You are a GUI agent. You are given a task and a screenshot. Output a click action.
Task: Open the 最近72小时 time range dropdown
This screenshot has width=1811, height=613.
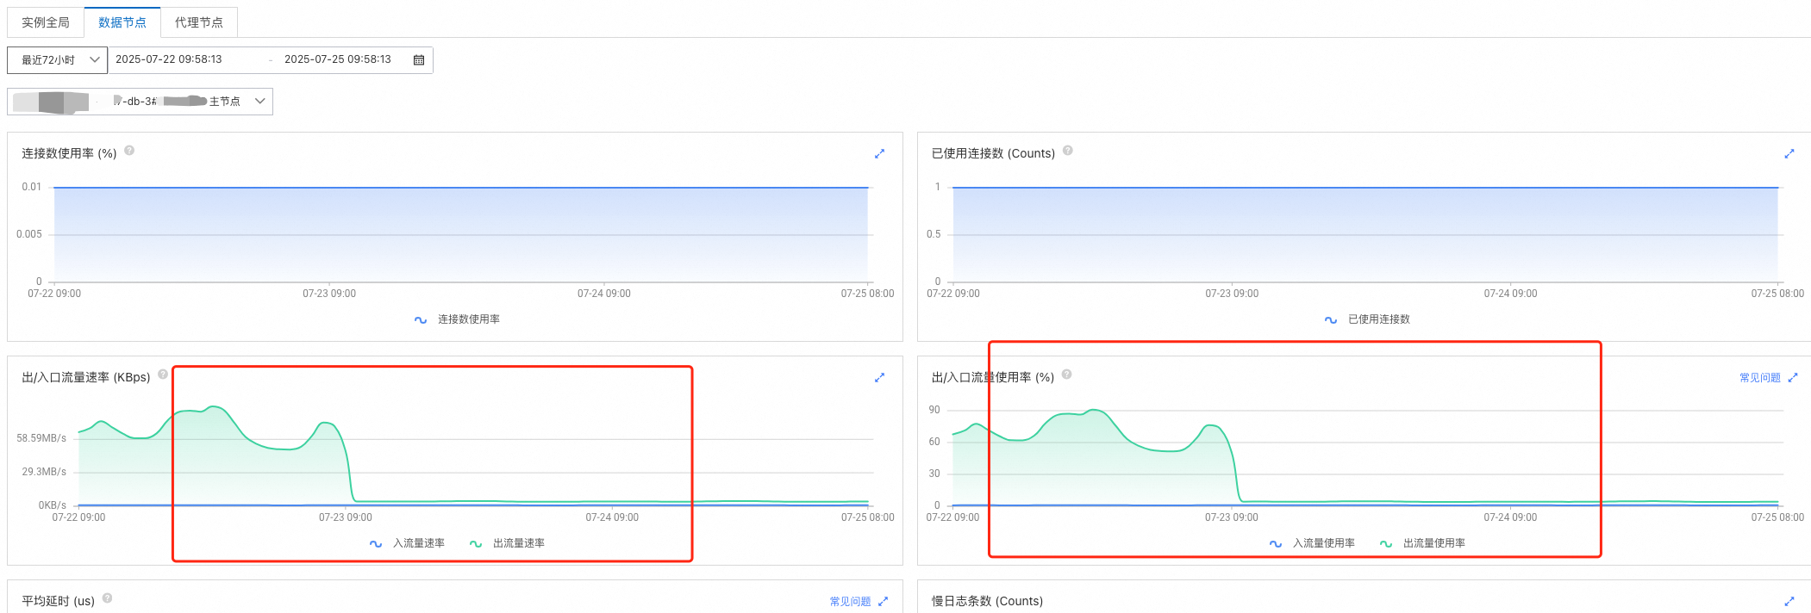coord(58,60)
